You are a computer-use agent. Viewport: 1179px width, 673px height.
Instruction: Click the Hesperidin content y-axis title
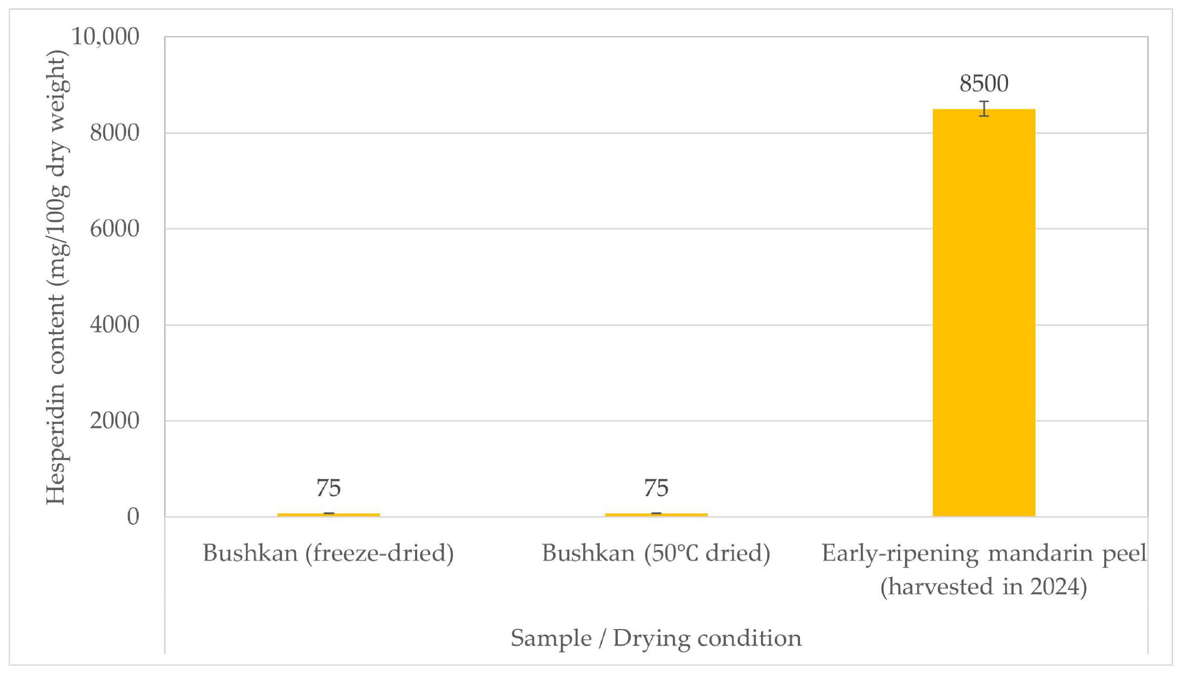click(57, 276)
